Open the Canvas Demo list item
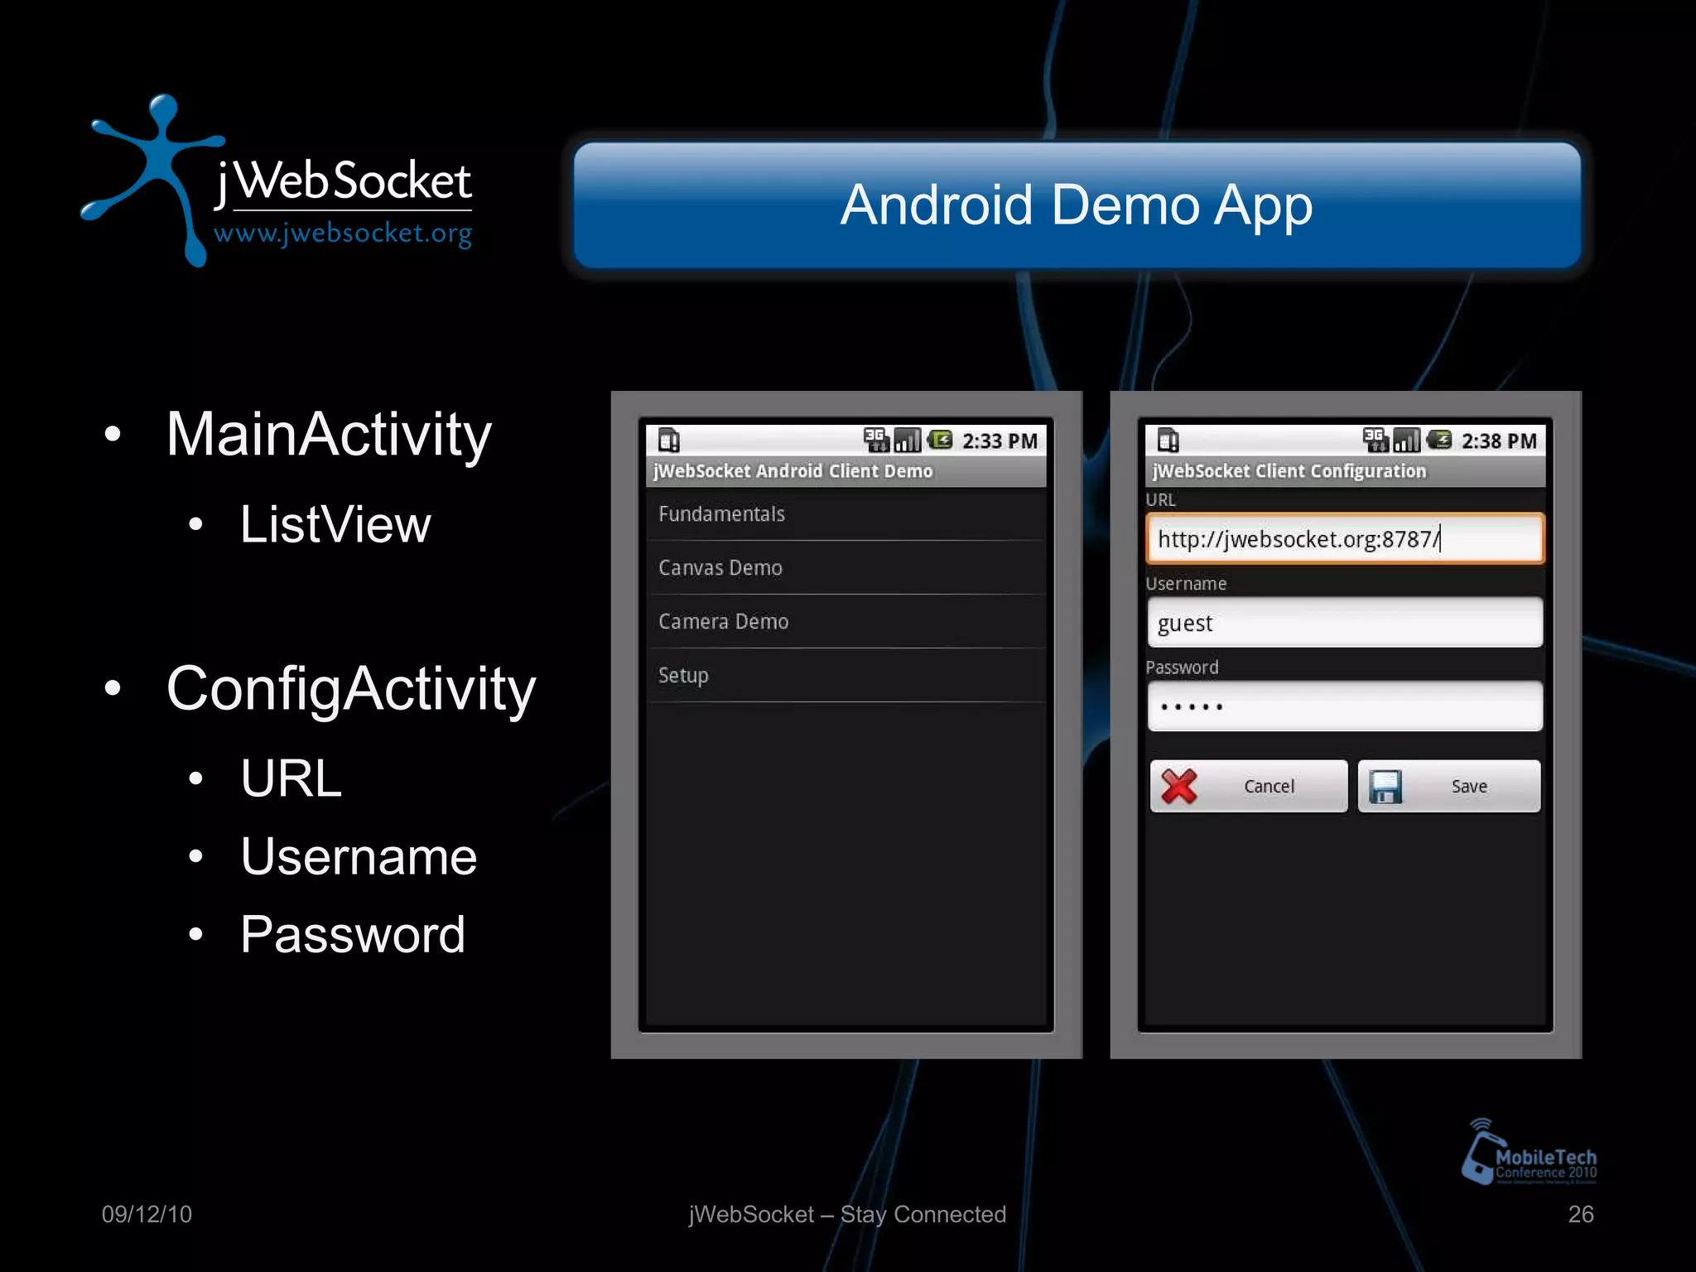Viewport: 1696px width, 1272px height. pos(846,568)
